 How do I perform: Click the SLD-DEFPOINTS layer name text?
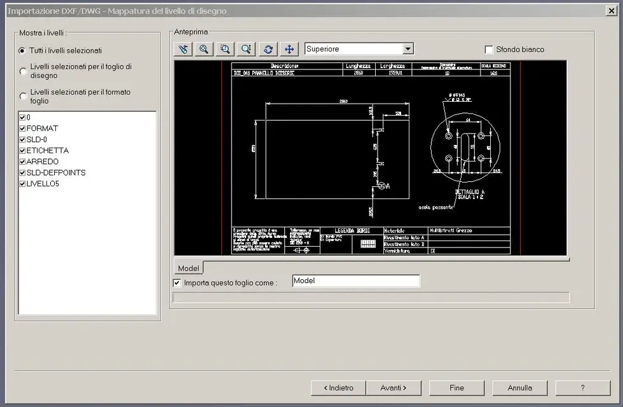[56, 173]
